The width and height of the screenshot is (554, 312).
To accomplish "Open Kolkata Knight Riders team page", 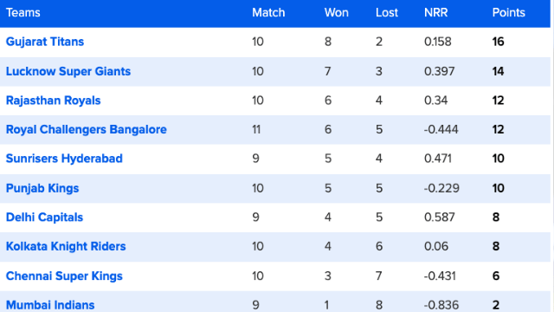I will click(x=66, y=246).
